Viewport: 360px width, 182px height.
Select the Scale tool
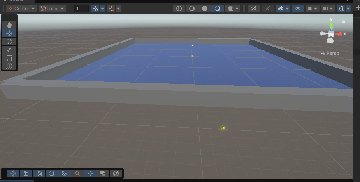coord(9,50)
